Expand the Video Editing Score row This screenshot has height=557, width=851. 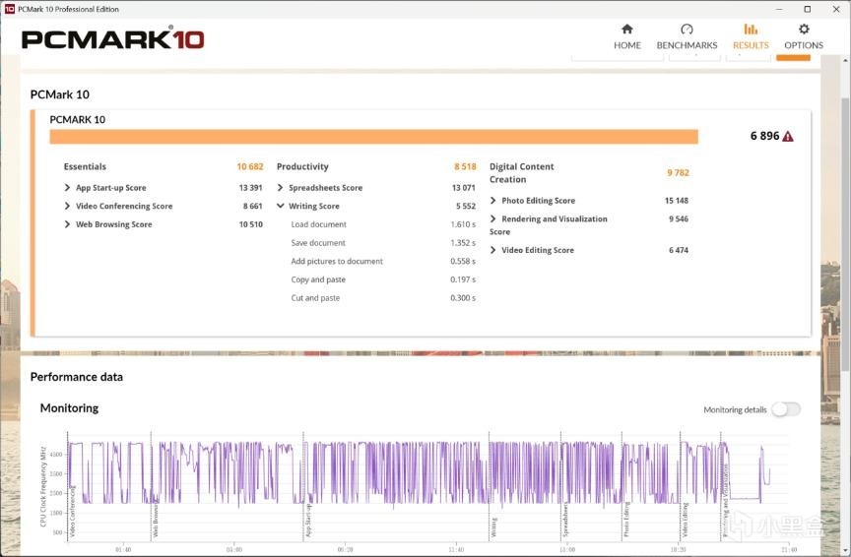492,250
